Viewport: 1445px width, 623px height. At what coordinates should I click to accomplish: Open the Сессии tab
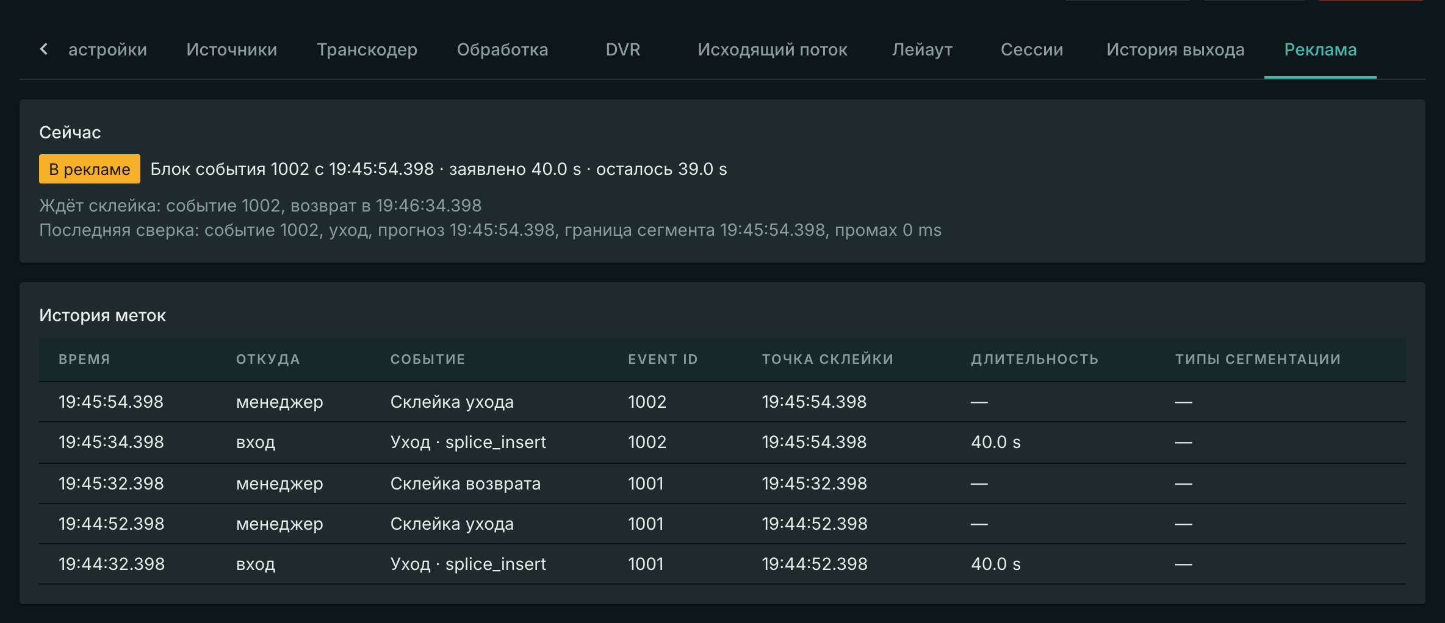pyautogui.click(x=1031, y=49)
